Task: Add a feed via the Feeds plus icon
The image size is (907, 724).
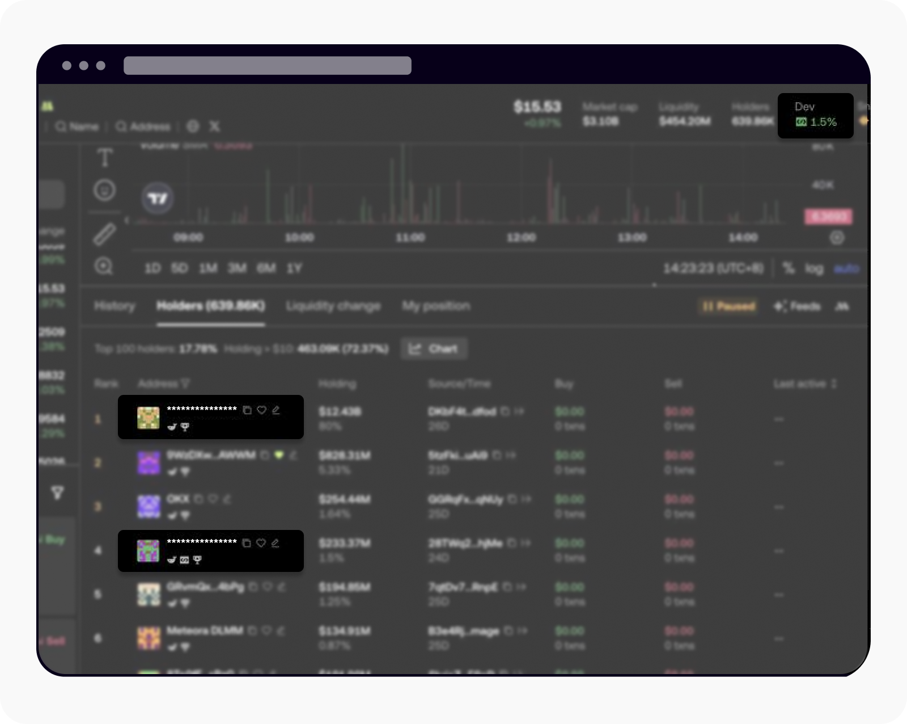Action: click(781, 307)
